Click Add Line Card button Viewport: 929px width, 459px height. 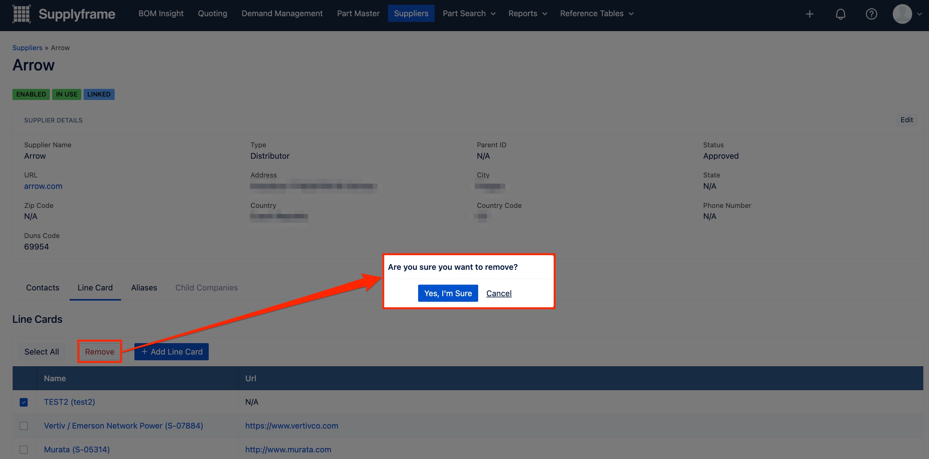point(171,352)
